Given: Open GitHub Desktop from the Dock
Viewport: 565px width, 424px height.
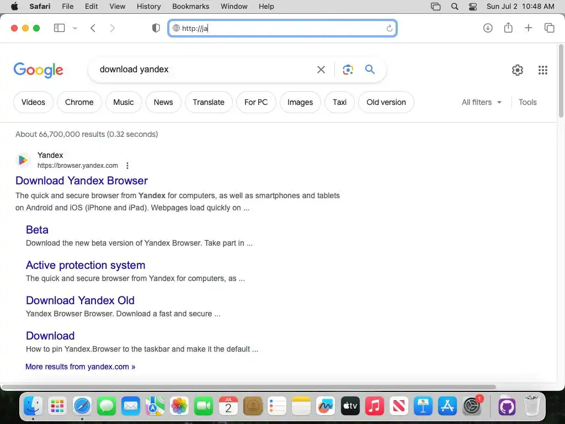Looking at the screenshot, I should (x=507, y=406).
